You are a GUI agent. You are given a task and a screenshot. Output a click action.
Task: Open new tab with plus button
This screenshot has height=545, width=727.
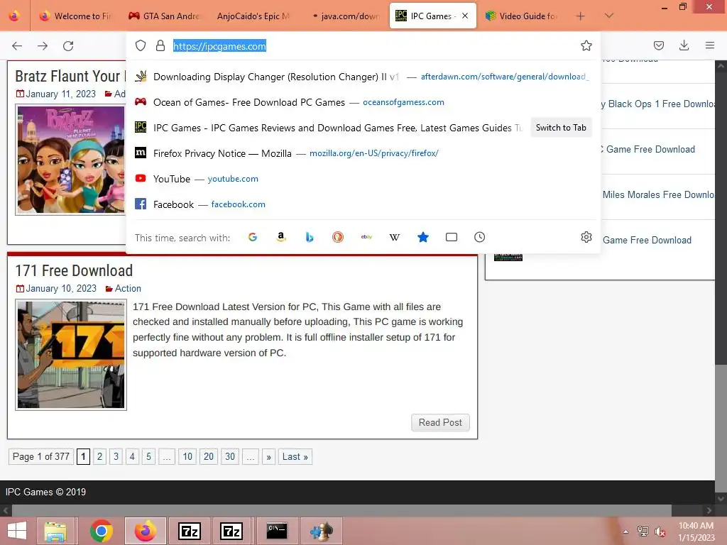[x=580, y=16]
